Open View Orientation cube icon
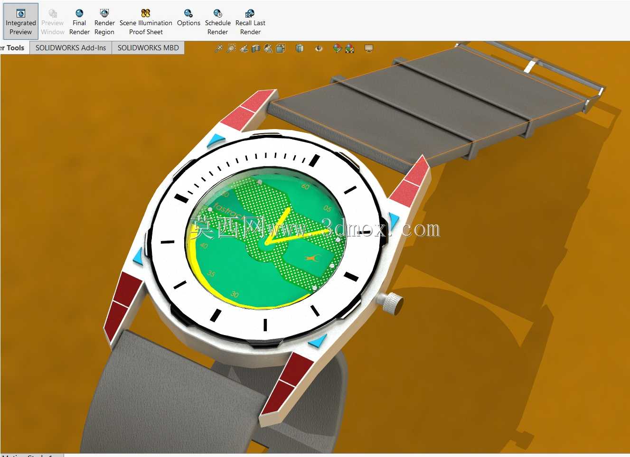 click(x=281, y=48)
